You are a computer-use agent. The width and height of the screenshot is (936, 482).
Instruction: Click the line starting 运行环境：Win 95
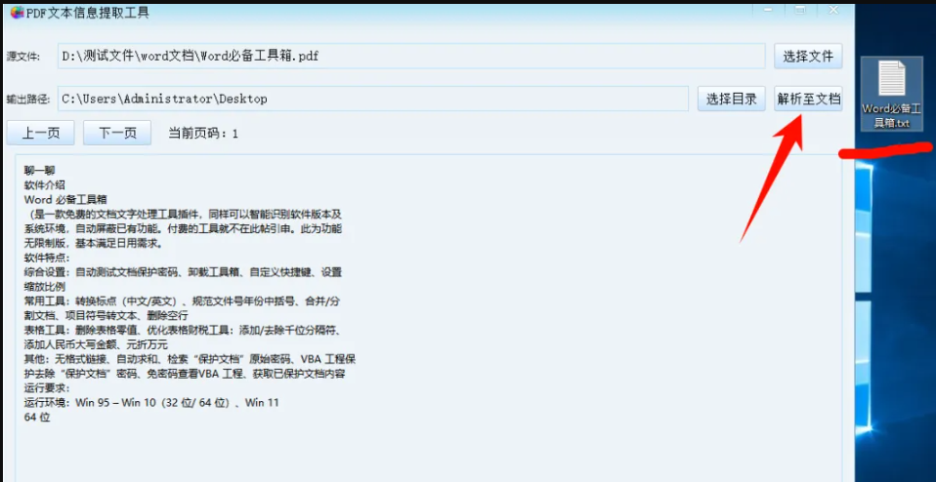click(151, 403)
